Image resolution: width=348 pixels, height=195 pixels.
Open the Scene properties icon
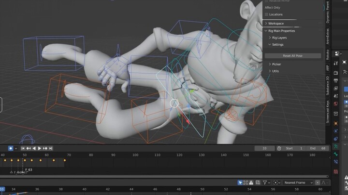click(x=336, y=96)
